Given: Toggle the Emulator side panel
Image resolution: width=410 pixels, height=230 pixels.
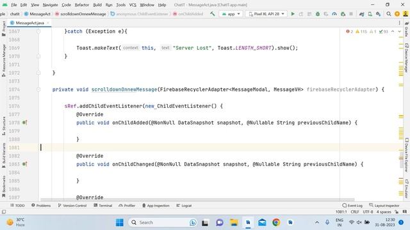Looking at the screenshot, I should click(x=407, y=189).
